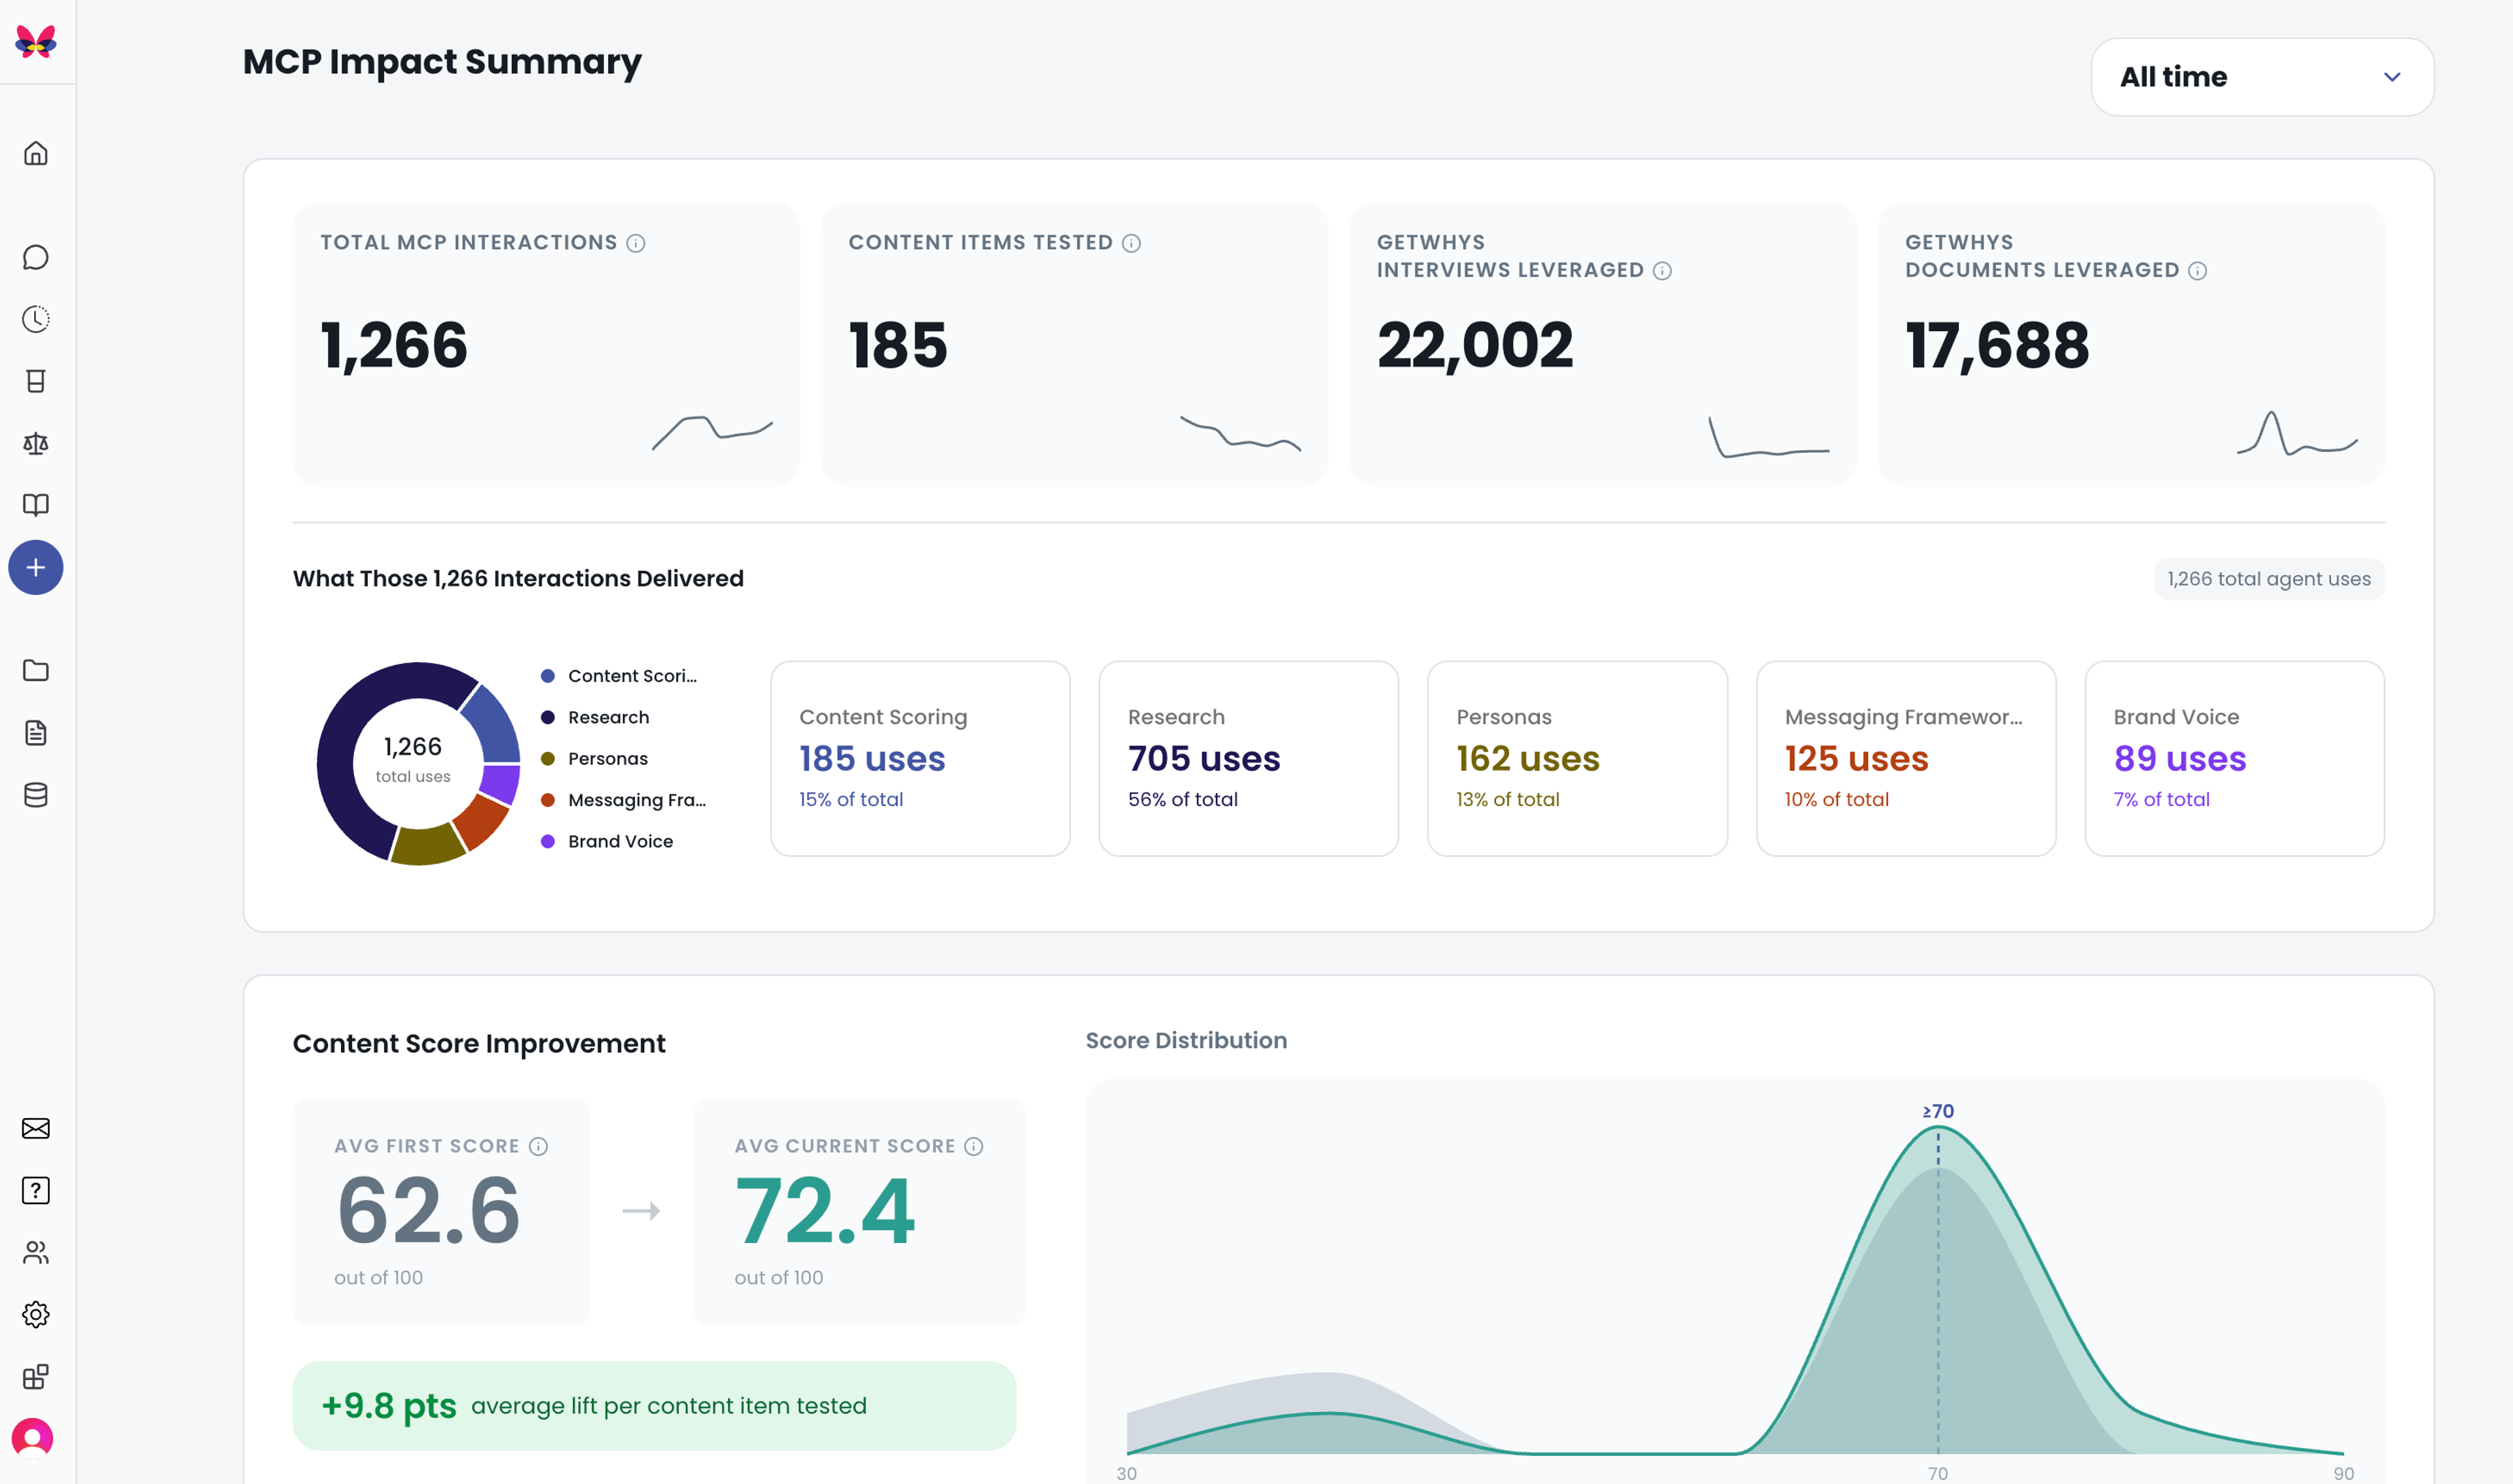Click the balance scales icon
This screenshot has height=1484, width=2513.
[x=36, y=443]
